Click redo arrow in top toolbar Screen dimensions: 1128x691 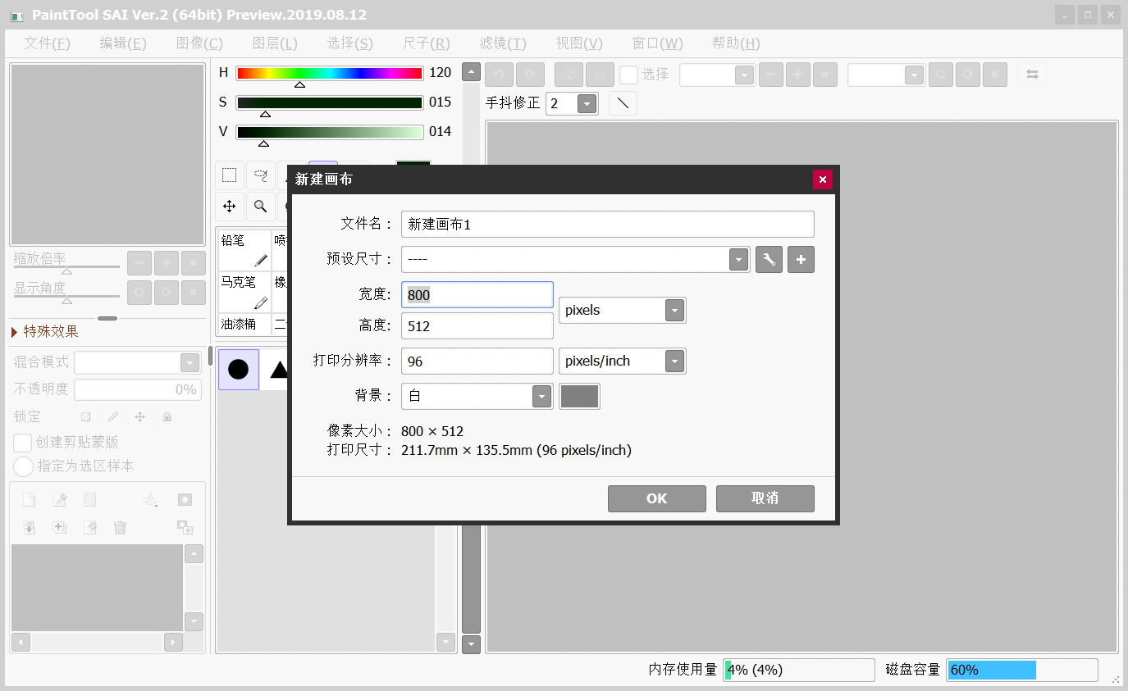(530, 75)
